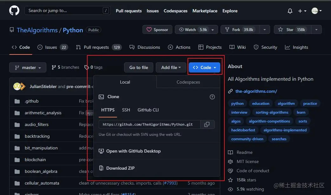Open the Actions tab

click(179, 47)
